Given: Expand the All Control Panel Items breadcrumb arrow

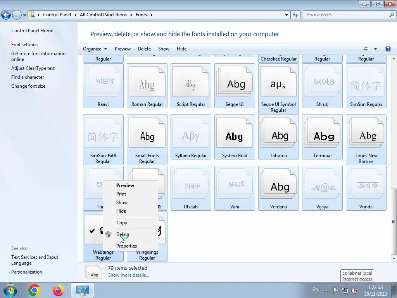Looking at the screenshot, I should [x=131, y=15].
